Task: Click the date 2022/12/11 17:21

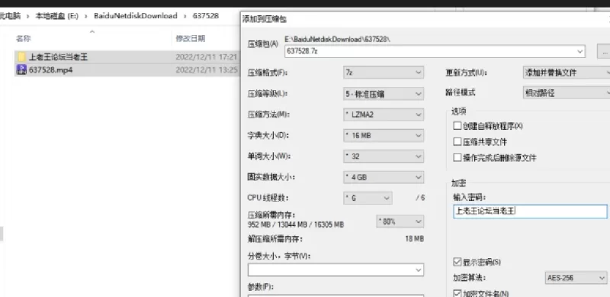Action: point(206,57)
